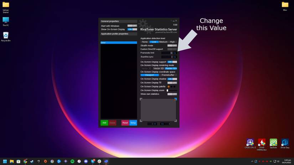Select Vector 3D rendering mode
Image resolution: width=294 pixels, height=165 pixels.
pos(159,69)
